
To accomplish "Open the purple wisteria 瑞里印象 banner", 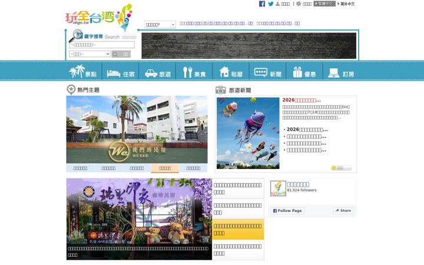I will pyautogui.click(x=139, y=218).
